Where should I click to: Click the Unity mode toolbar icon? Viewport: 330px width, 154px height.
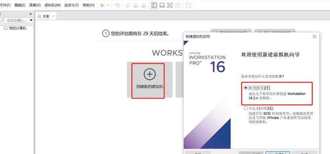click(x=177, y=6)
